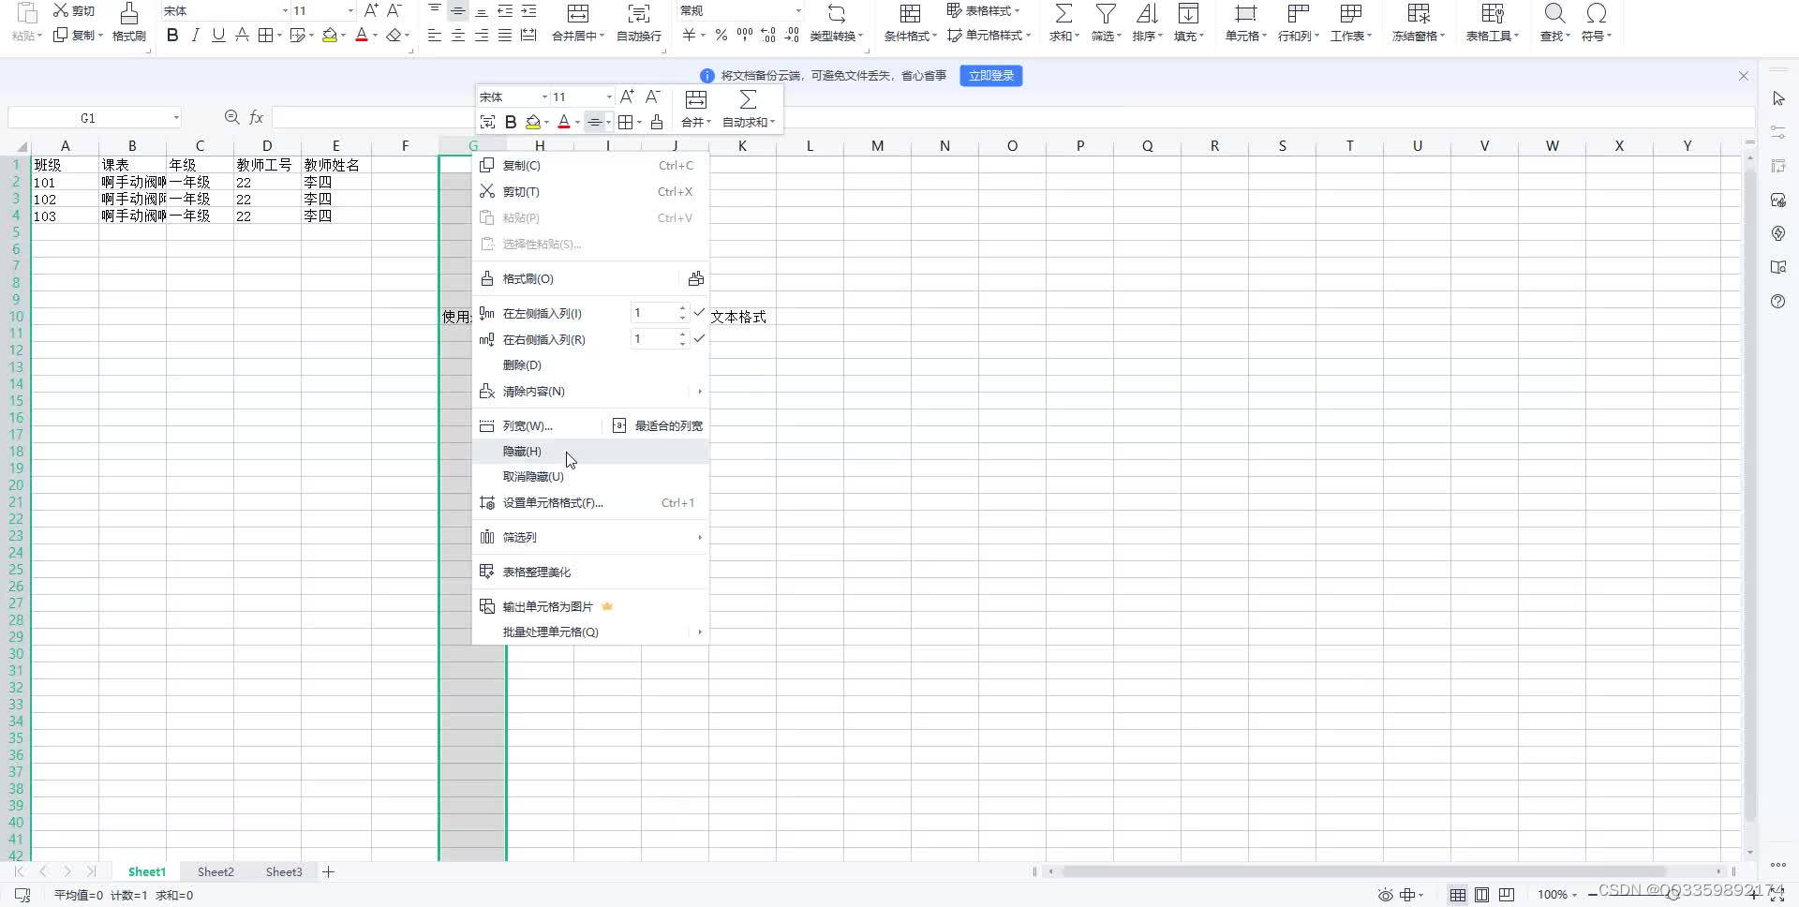Click Bold in the mini floating toolbar
The image size is (1799, 907).
coord(511,122)
